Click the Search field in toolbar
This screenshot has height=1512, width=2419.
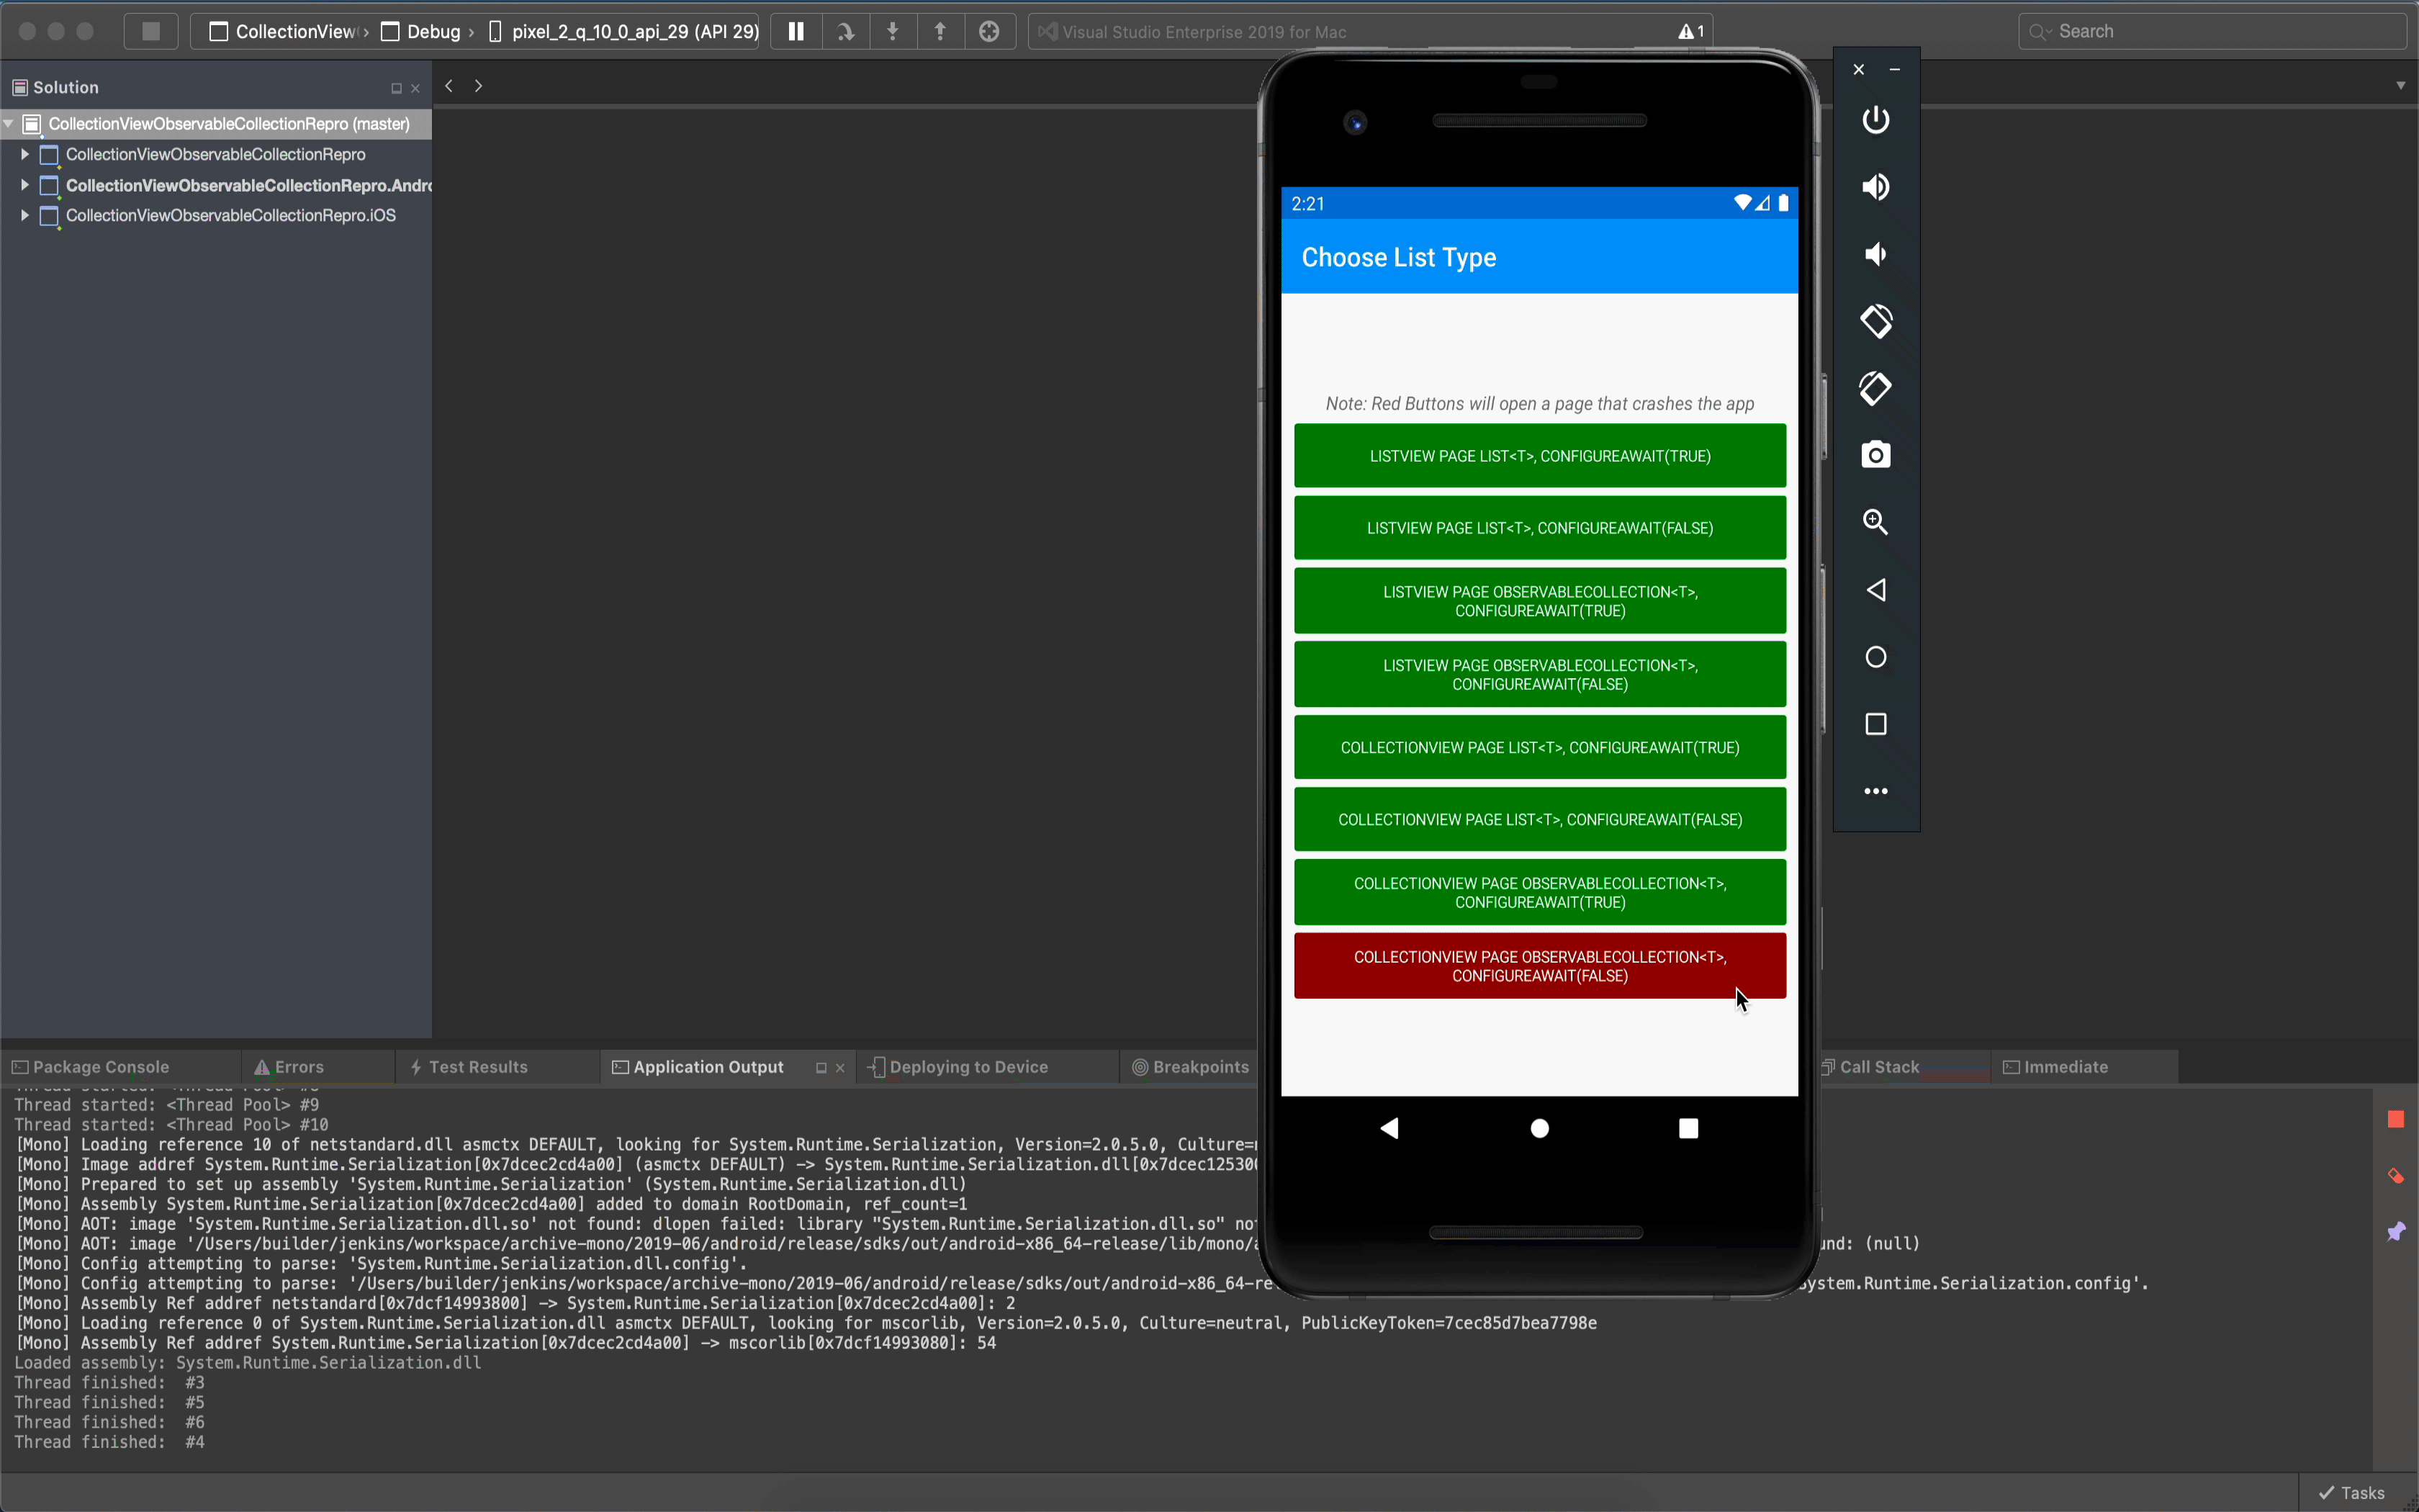2209,31
